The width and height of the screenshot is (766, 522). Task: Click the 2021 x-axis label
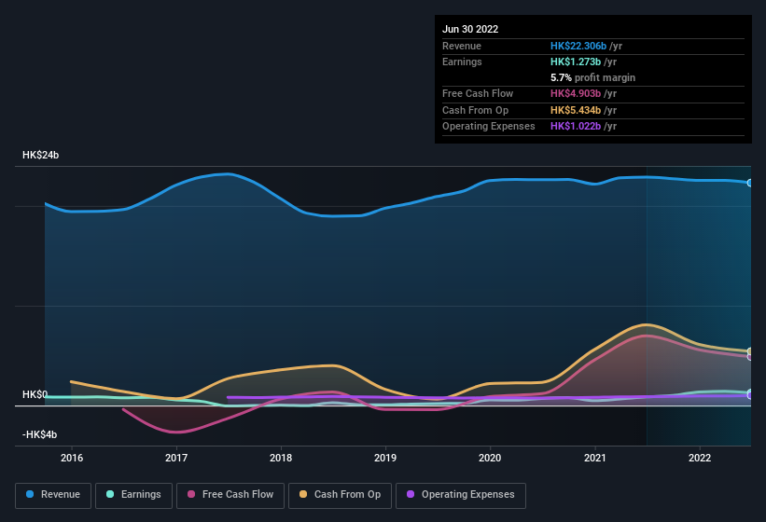tap(595, 458)
